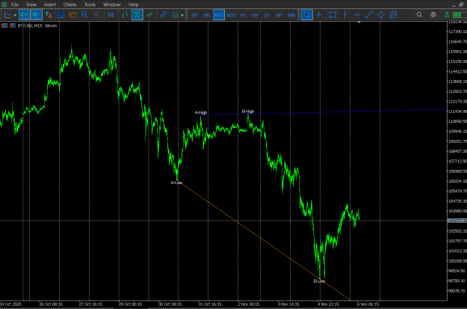The width and height of the screenshot is (467, 309).
Task: Select the A-High chart label
Action: pos(201,112)
